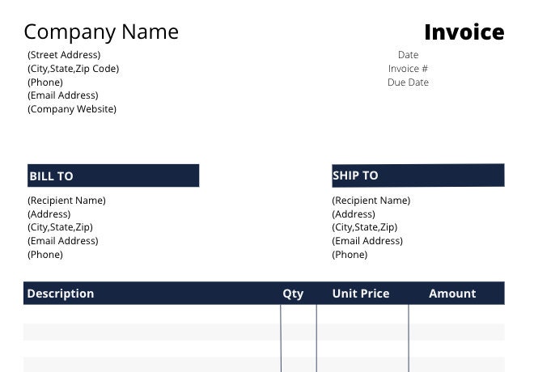The width and height of the screenshot is (534, 372).
Task: Select the Due Date label
Action: tap(408, 82)
